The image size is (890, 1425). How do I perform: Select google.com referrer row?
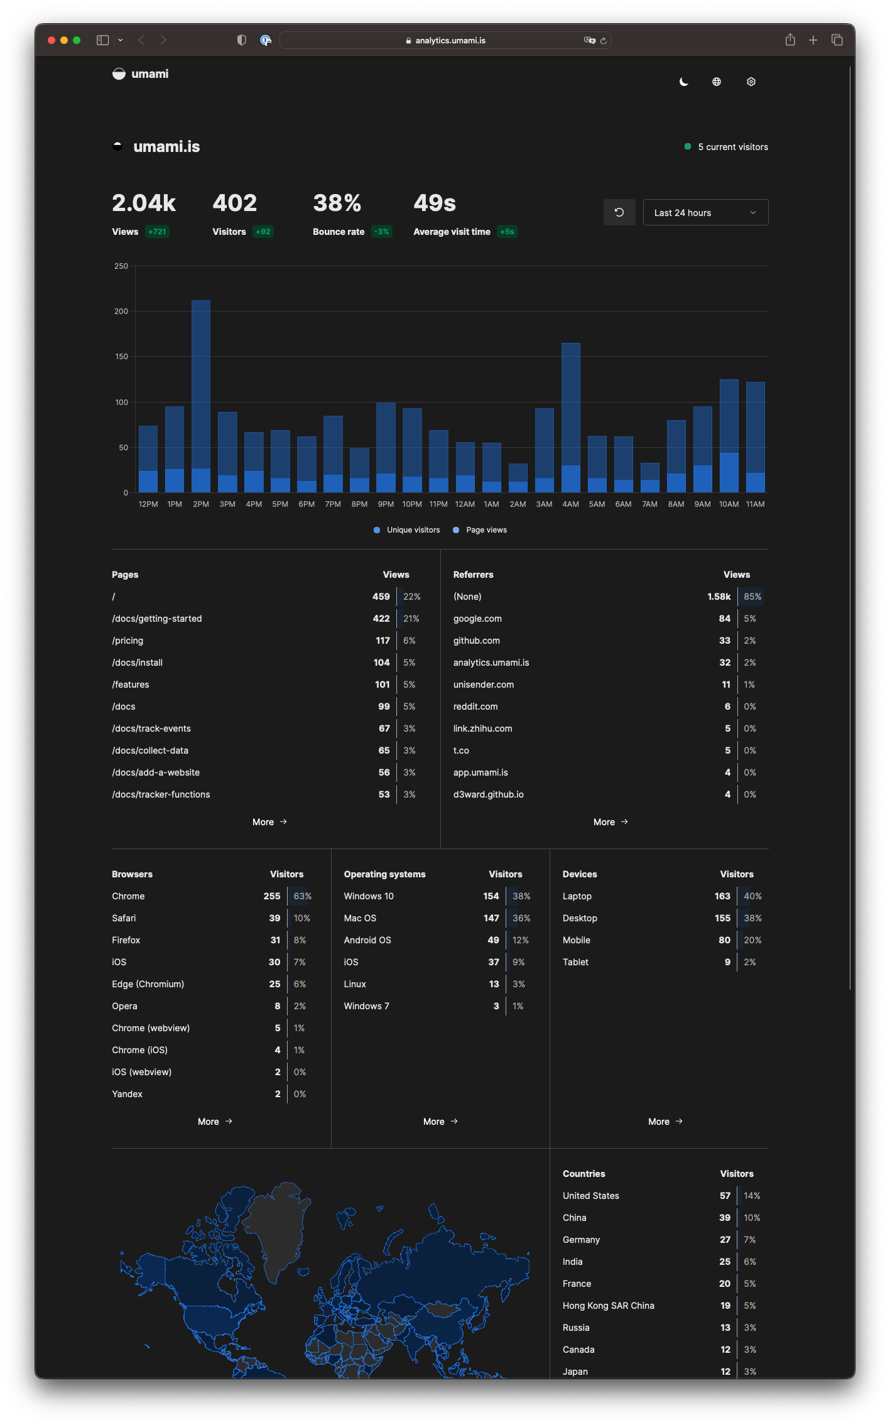pos(611,619)
